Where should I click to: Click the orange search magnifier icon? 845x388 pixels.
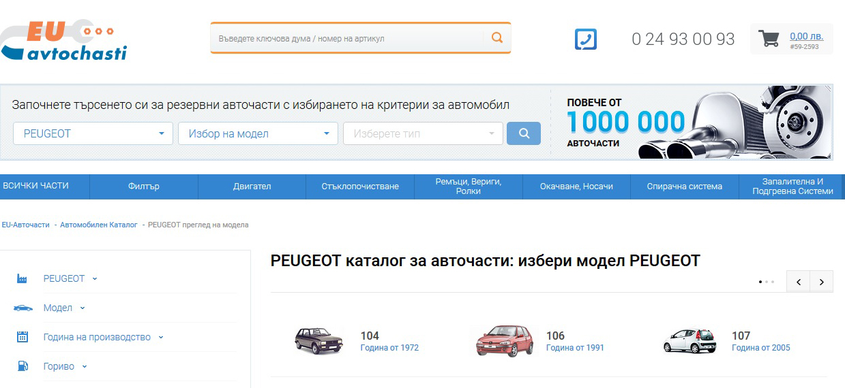[497, 38]
